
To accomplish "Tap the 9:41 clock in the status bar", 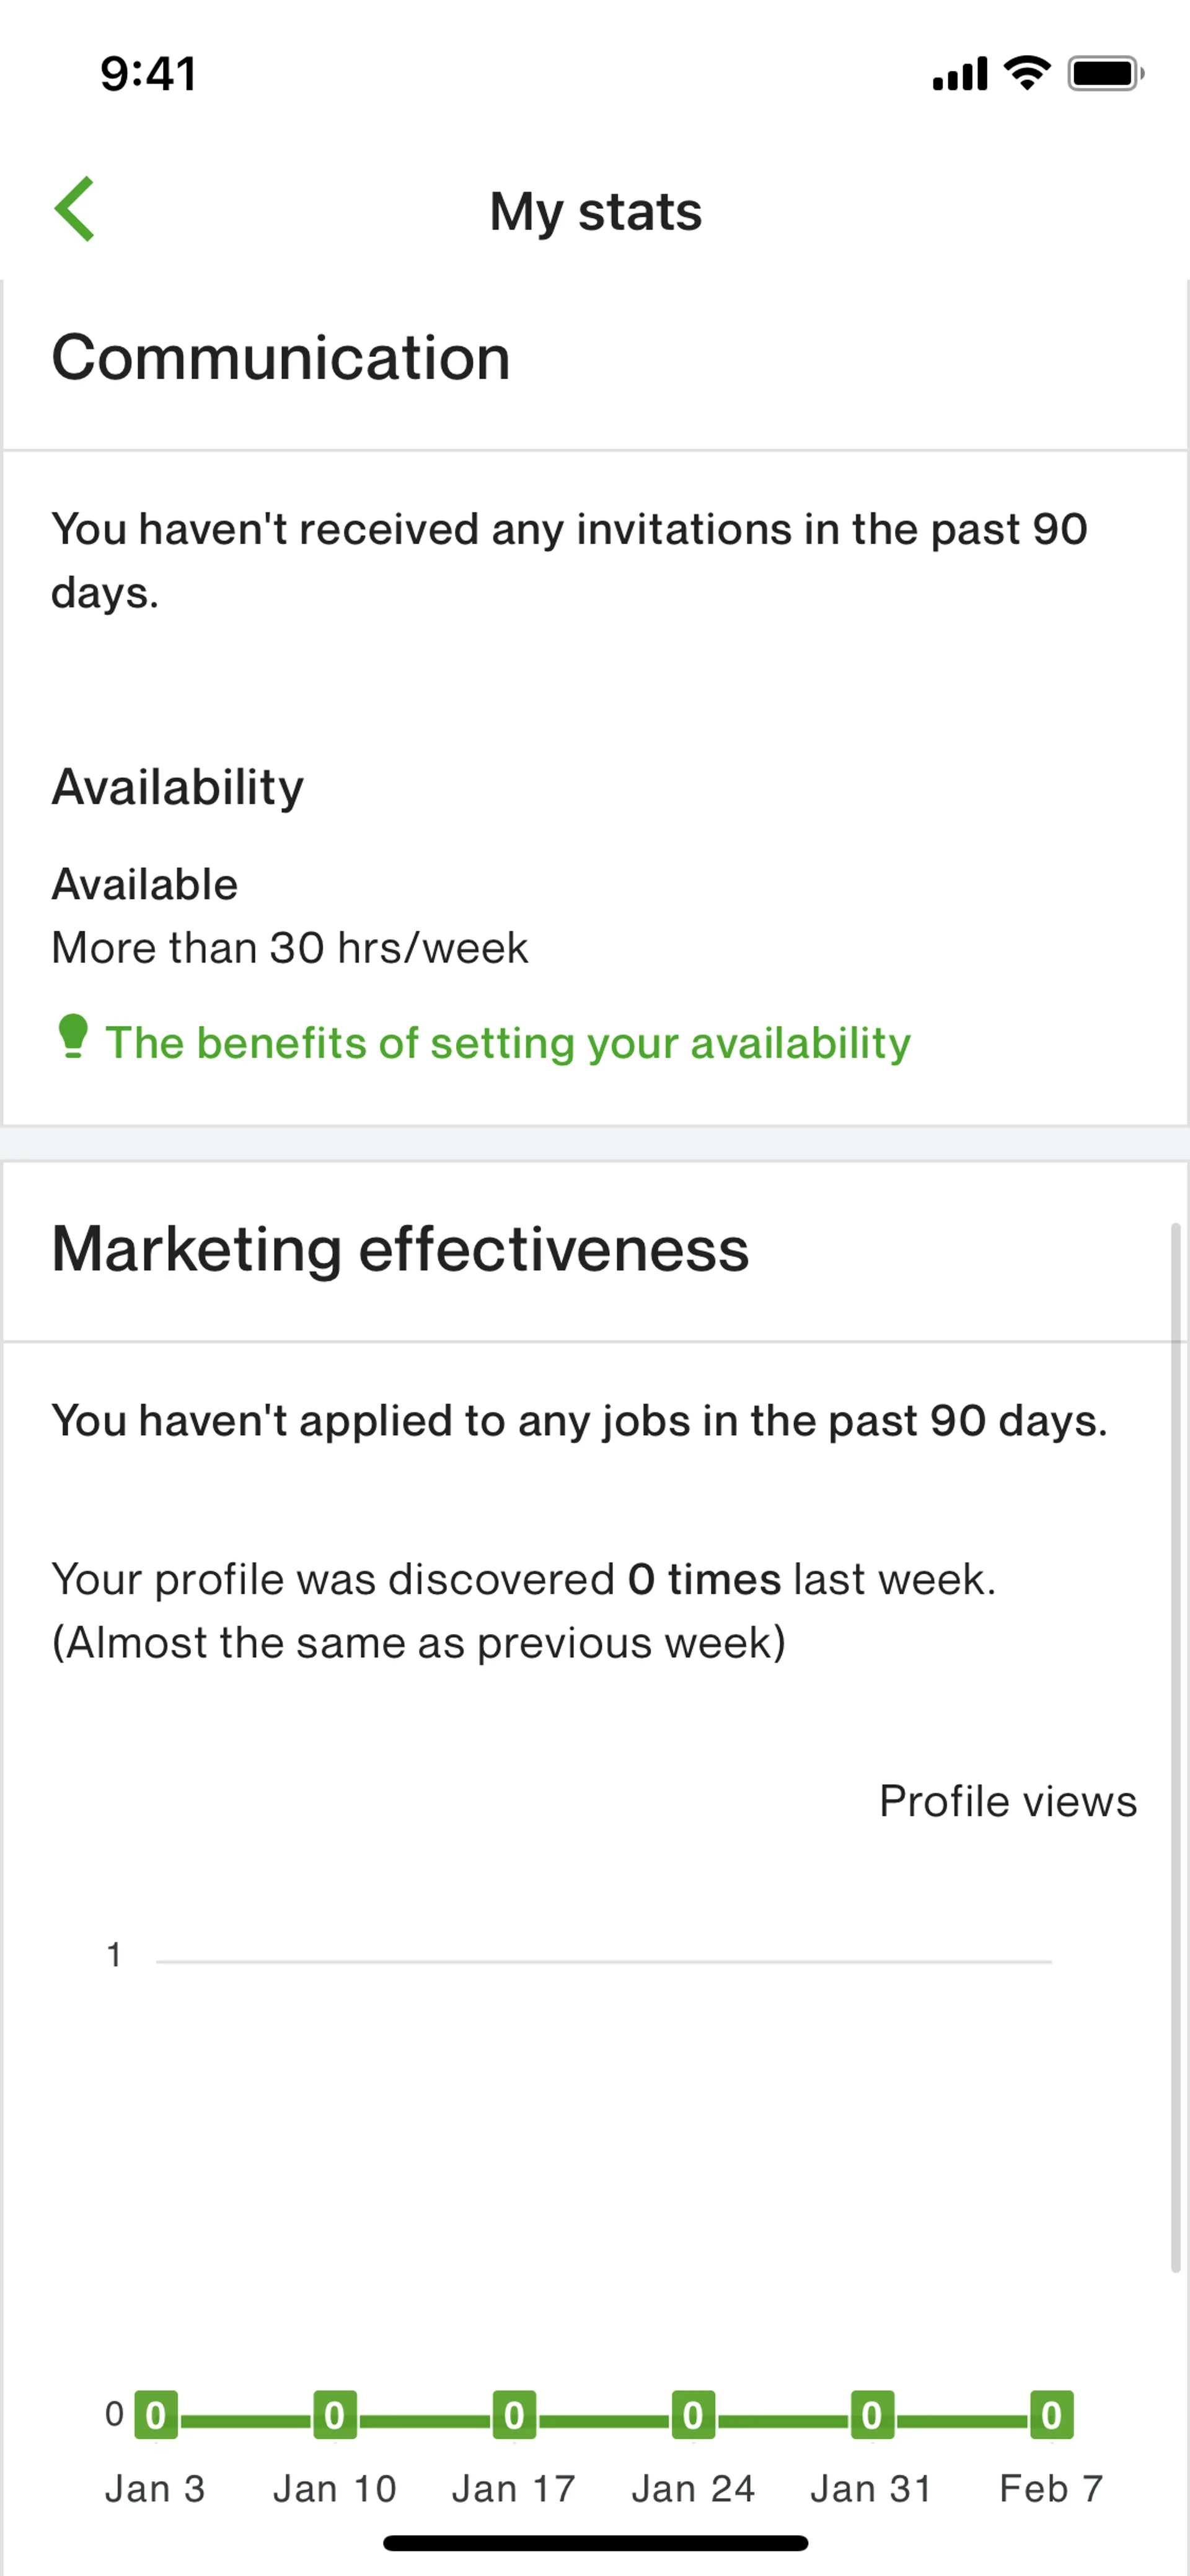I will 148,74.
